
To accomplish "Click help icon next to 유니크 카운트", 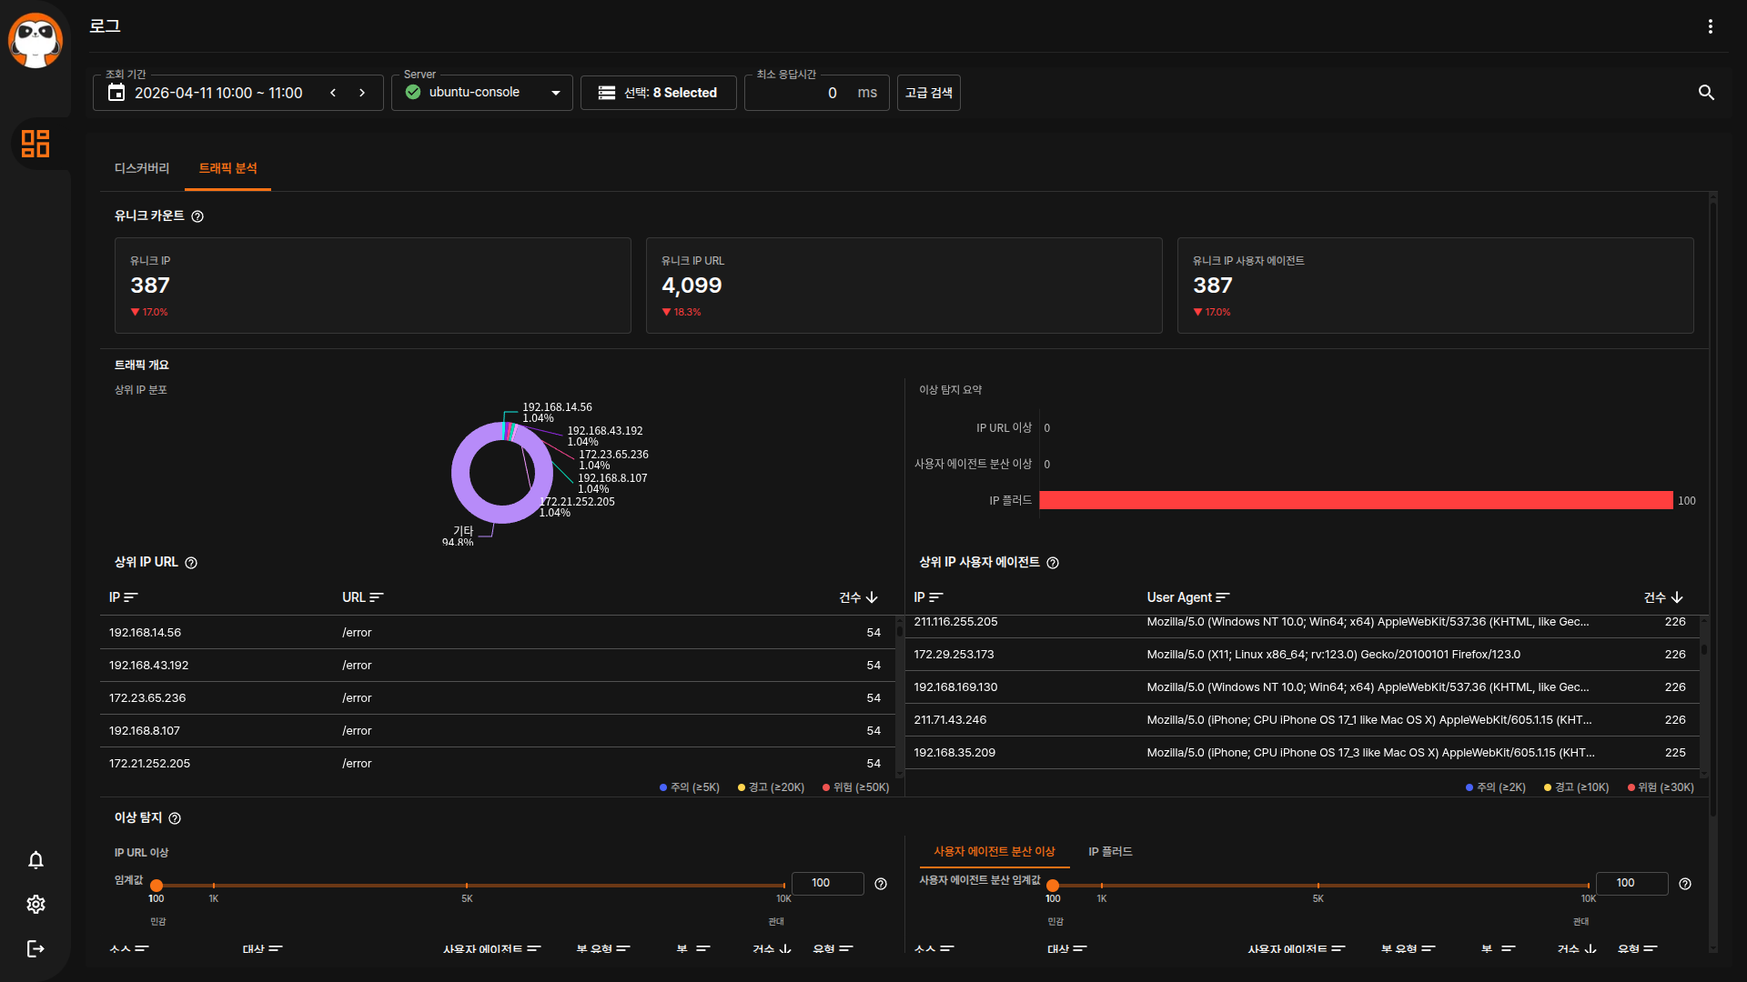I will 197,216.
